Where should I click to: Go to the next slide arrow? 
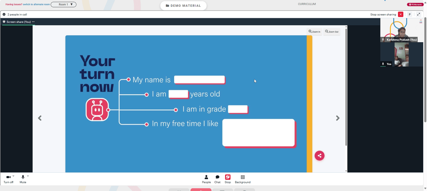tap(338, 118)
